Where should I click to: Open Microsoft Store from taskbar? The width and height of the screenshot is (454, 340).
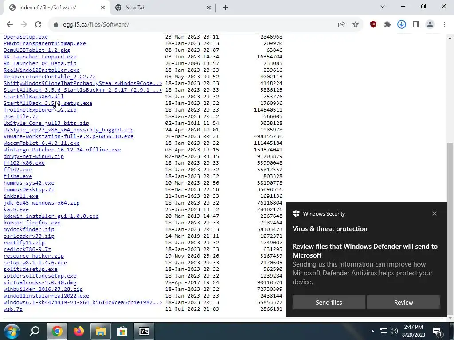(x=122, y=331)
